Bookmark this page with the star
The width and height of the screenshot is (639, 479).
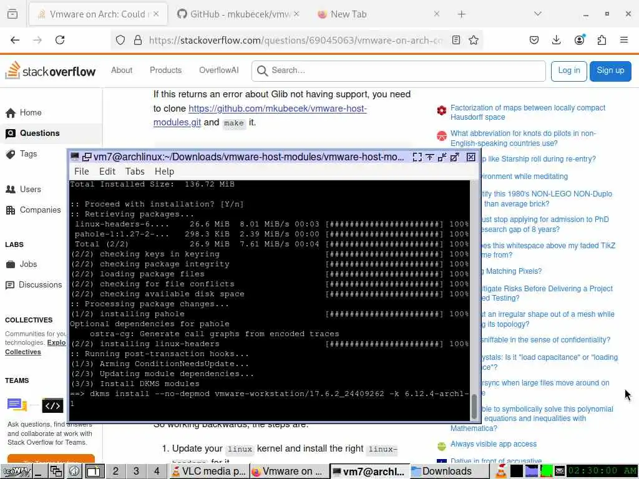click(x=473, y=40)
